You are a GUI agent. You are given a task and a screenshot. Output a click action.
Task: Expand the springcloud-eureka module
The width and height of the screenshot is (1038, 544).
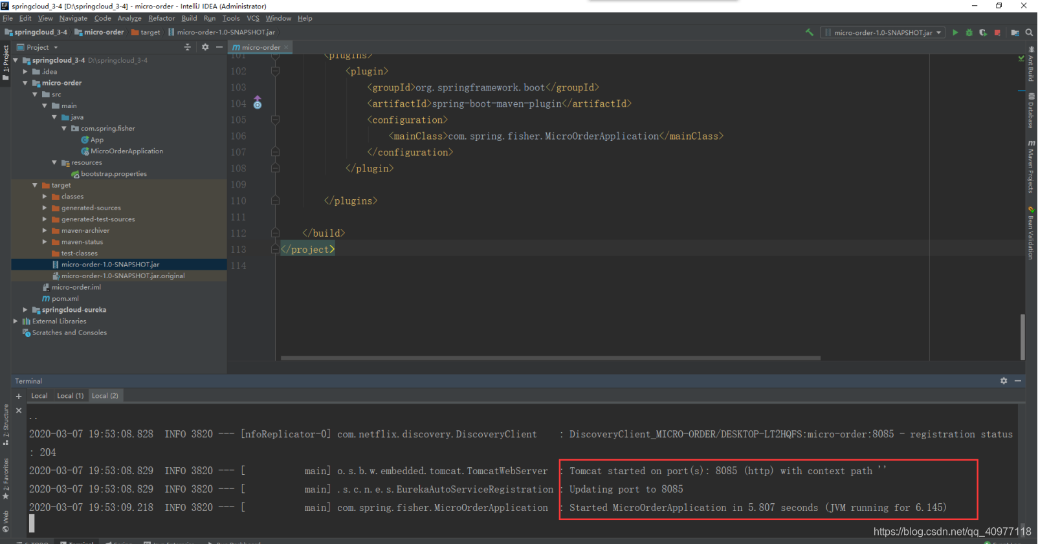25,310
